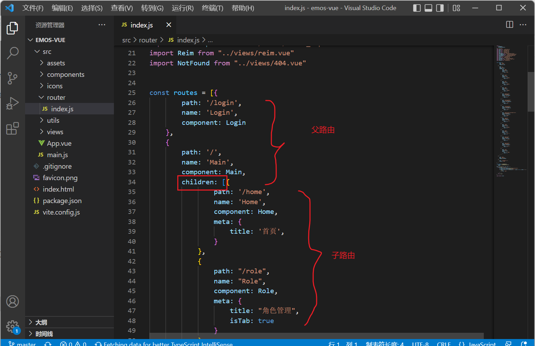
Task: Expand the components folder
Action: pos(65,74)
